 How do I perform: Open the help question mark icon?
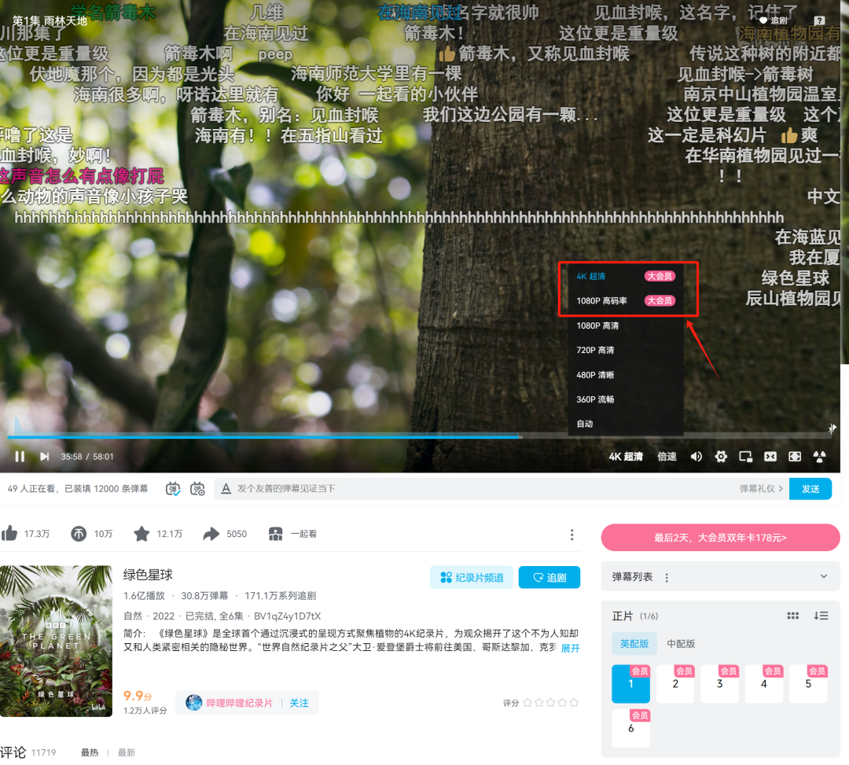[x=819, y=20]
